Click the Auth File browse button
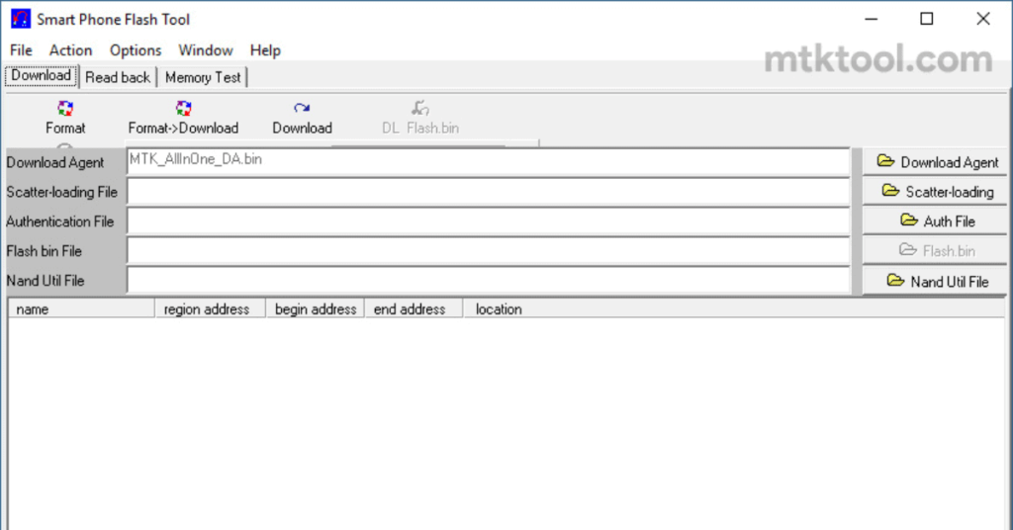The height and width of the screenshot is (530, 1013). [x=936, y=221]
